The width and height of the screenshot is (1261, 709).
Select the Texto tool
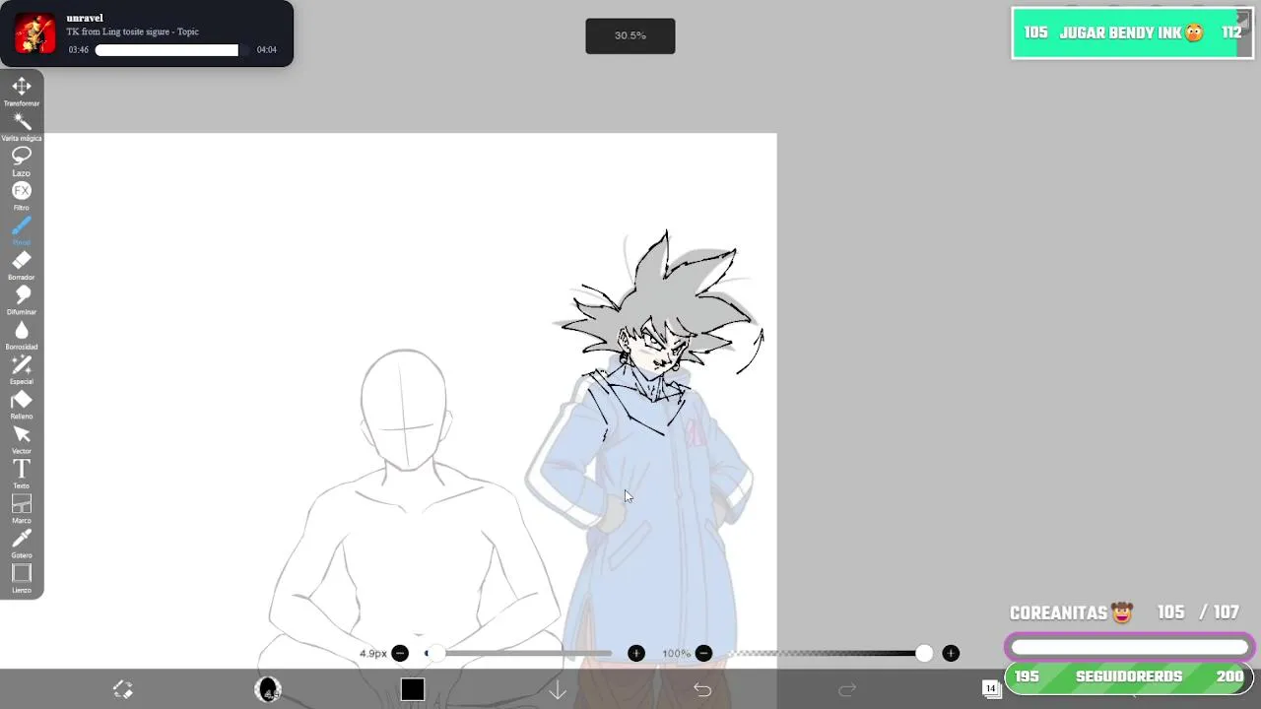point(22,473)
